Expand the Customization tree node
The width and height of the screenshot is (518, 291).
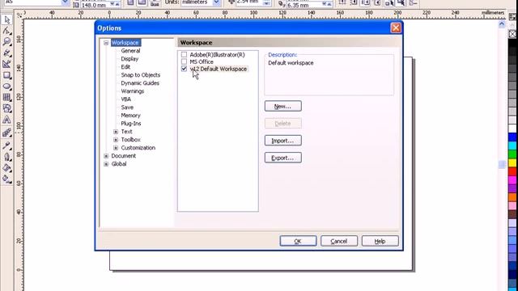coord(116,148)
